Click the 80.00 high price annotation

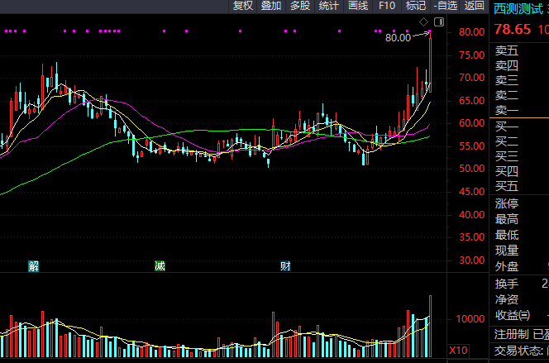(x=398, y=38)
